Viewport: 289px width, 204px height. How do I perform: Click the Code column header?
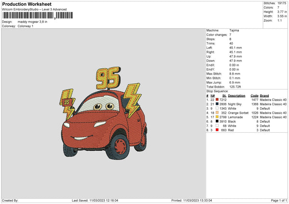[x=254, y=96]
